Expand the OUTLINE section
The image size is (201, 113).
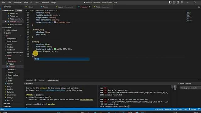tap(7, 104)
